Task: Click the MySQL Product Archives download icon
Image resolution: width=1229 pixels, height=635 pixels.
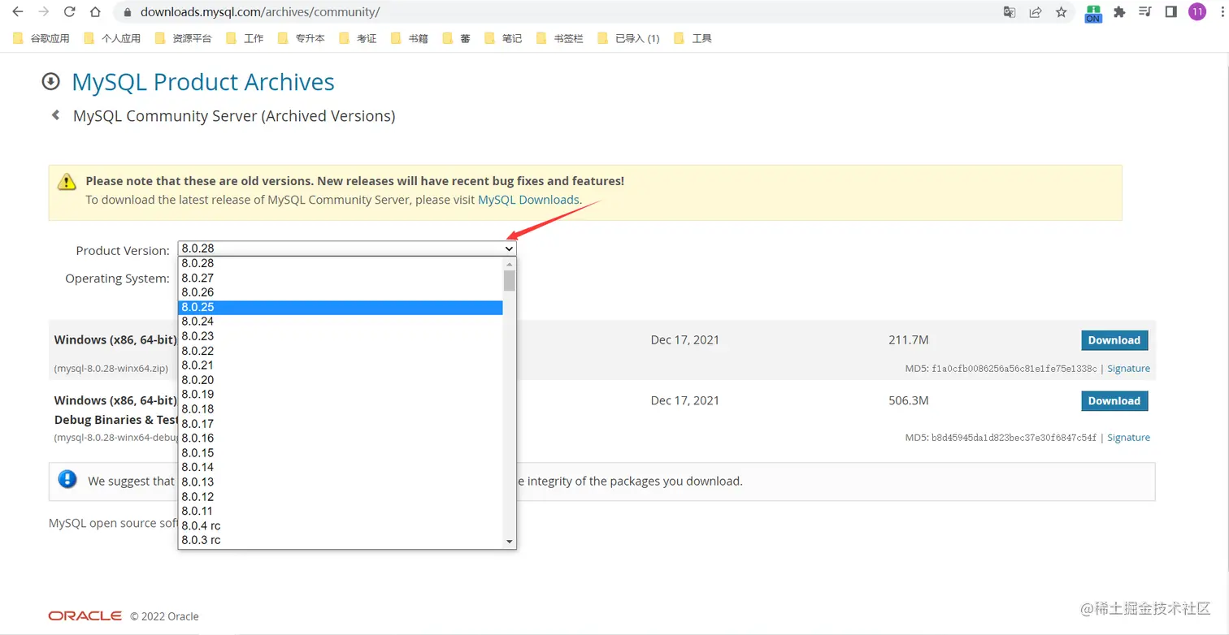Action: (51, 81)
